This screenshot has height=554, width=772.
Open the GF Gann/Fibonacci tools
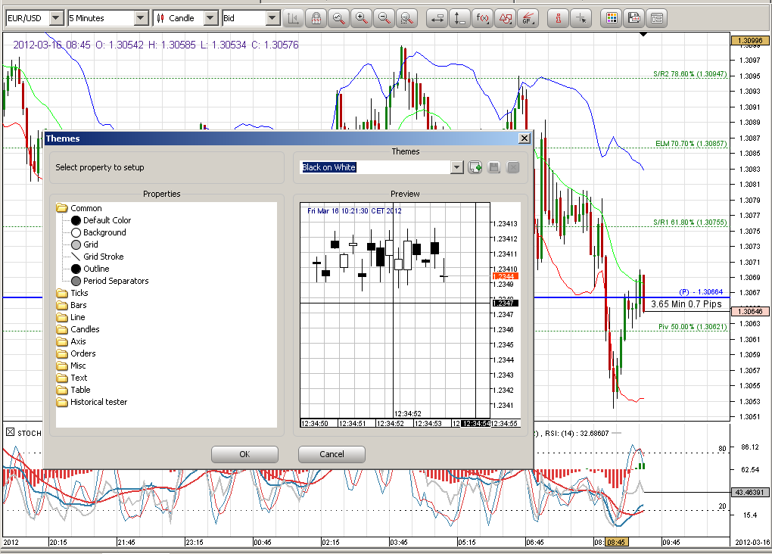pyautogui.click(x=528, y=19)
